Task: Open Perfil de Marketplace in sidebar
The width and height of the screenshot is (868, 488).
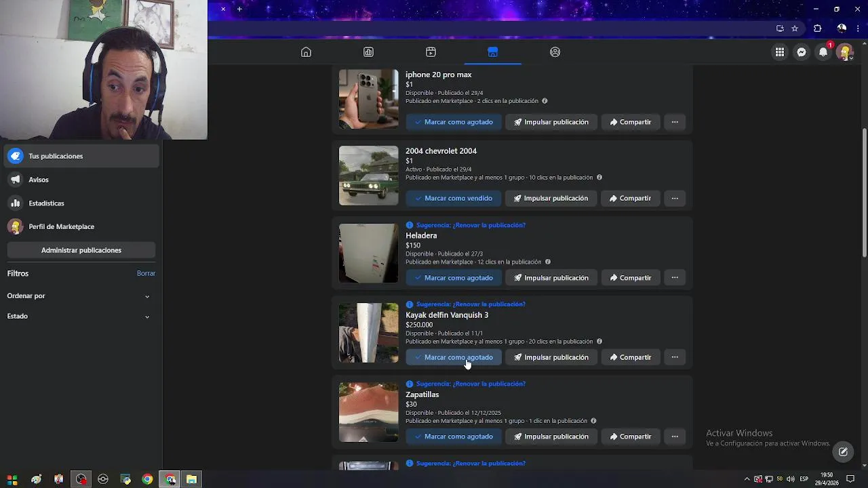Action: pos(81,226)
